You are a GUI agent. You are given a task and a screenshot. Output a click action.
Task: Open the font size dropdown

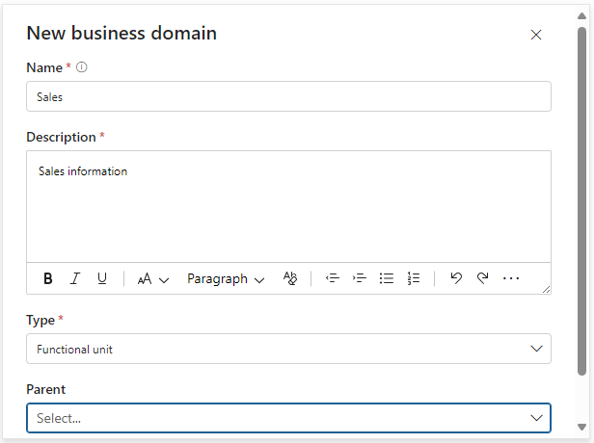[x=152, y=278]
